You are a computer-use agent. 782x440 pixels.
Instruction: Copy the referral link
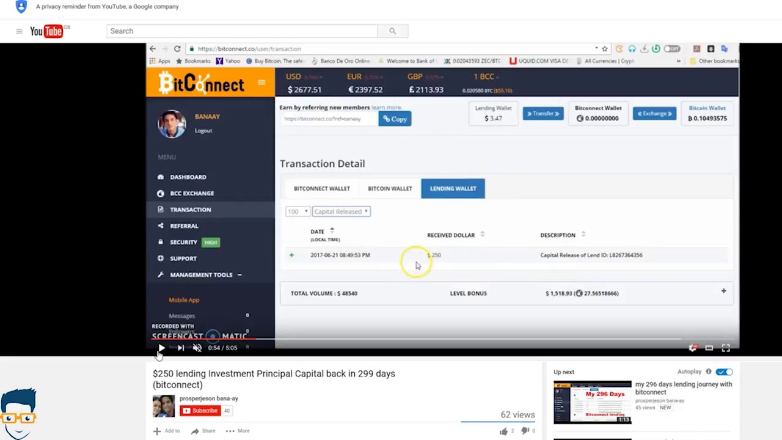[395, 119]
